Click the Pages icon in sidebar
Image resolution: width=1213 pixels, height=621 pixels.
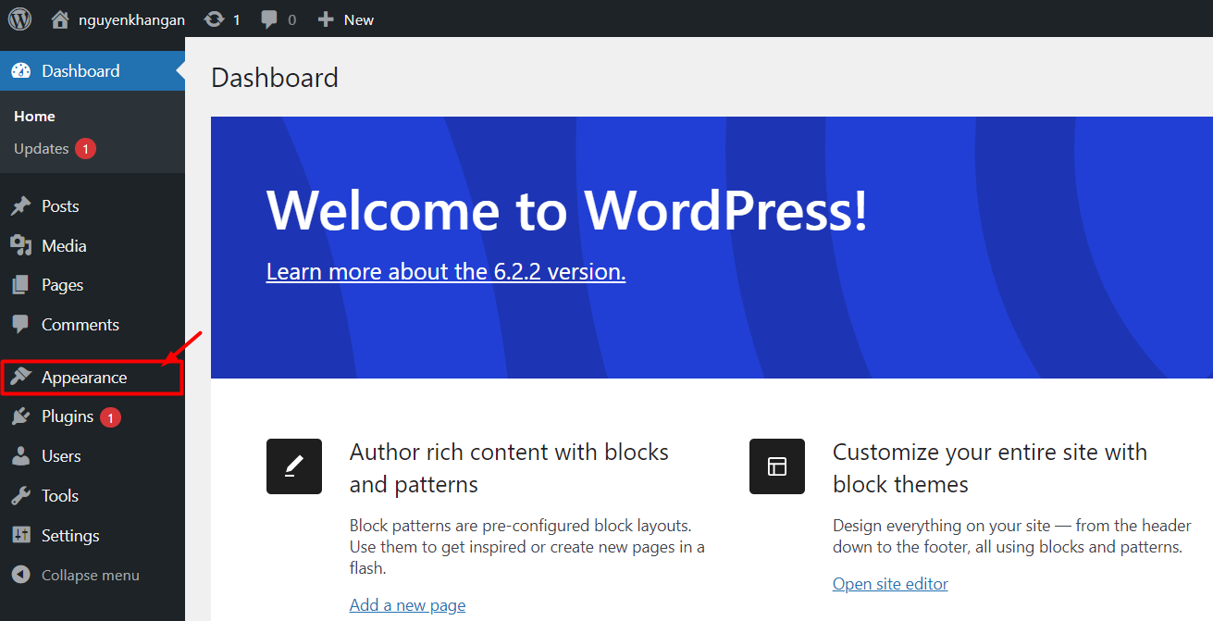[20, 285]
